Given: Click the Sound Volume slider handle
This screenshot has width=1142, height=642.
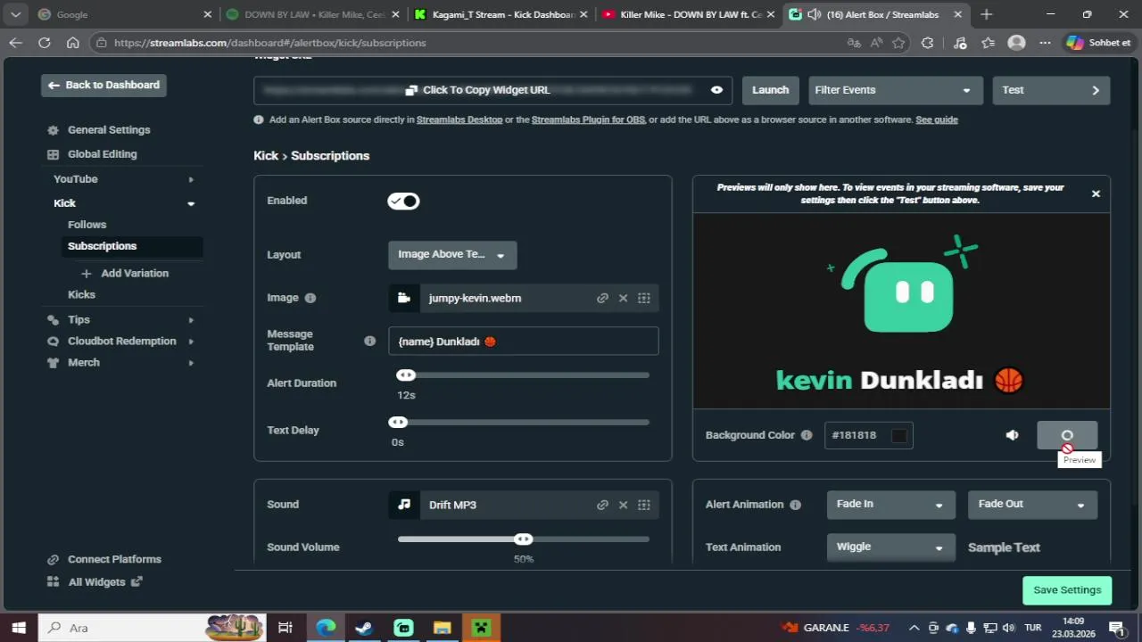Looking at the screenshot, I should [x=524, y=539].
